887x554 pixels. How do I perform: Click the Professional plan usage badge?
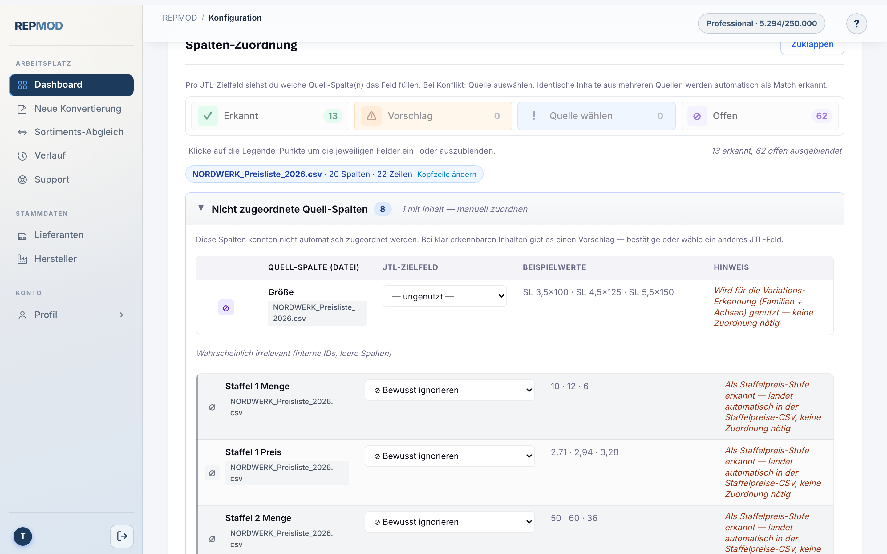tap(761, 24)
